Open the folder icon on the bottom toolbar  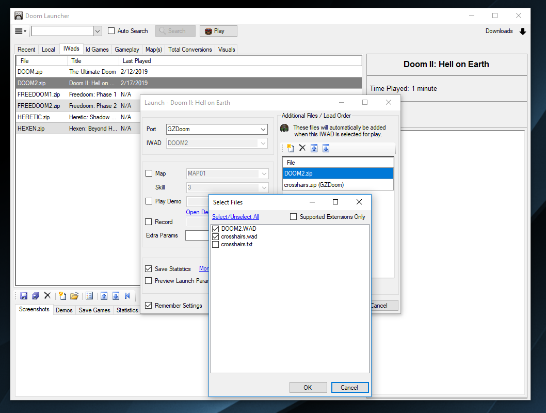point(74,295)
